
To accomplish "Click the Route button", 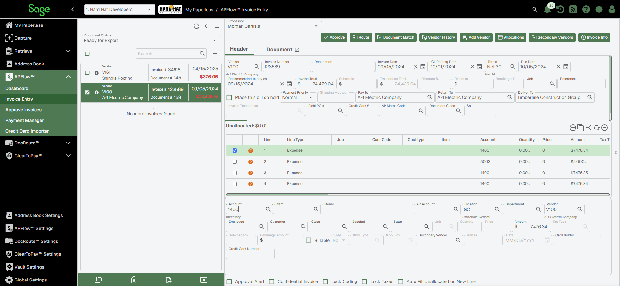I will 361,37.
